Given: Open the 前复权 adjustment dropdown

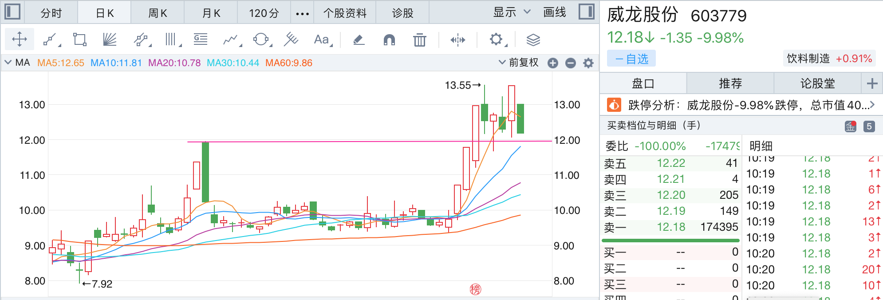Looking at the screenshot, I should pyautogui.click(x=519, y=63).
